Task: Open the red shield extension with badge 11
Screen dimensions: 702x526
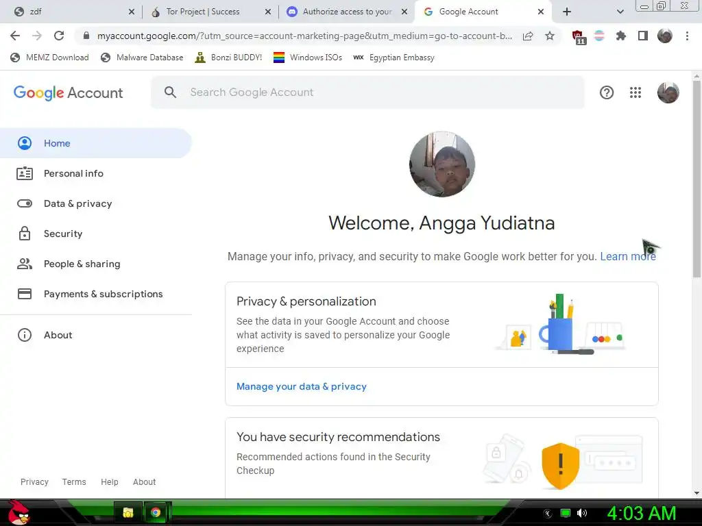Action: click(x=579, y=37)
